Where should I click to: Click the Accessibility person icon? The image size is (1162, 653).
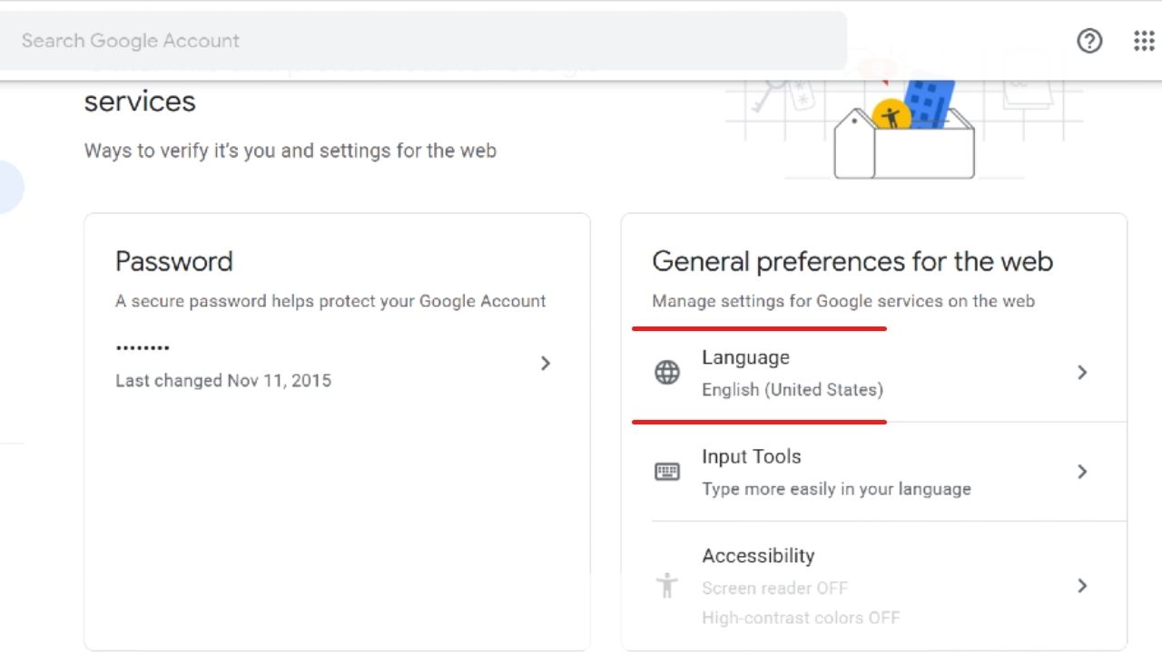coord(667,586)
